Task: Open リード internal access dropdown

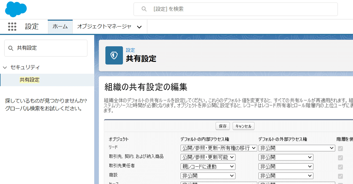Action: point(219,148)
